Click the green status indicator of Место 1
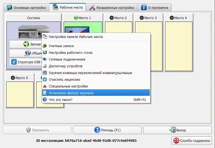The height and width of the screenshot is (148, 215). click(x=76, y=18)
